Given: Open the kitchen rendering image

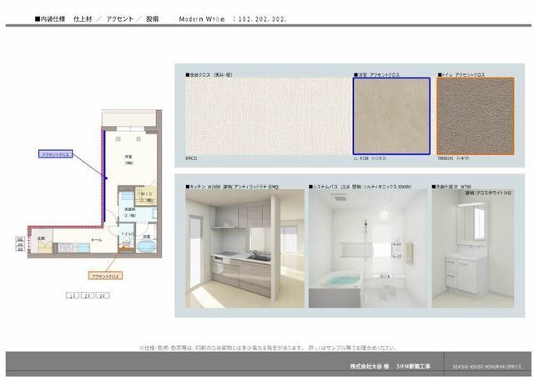Looking at the screenshot, I should 240,248.
